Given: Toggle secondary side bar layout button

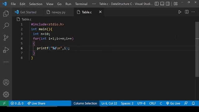Looking at the screenshot, I should coord(168,4).
